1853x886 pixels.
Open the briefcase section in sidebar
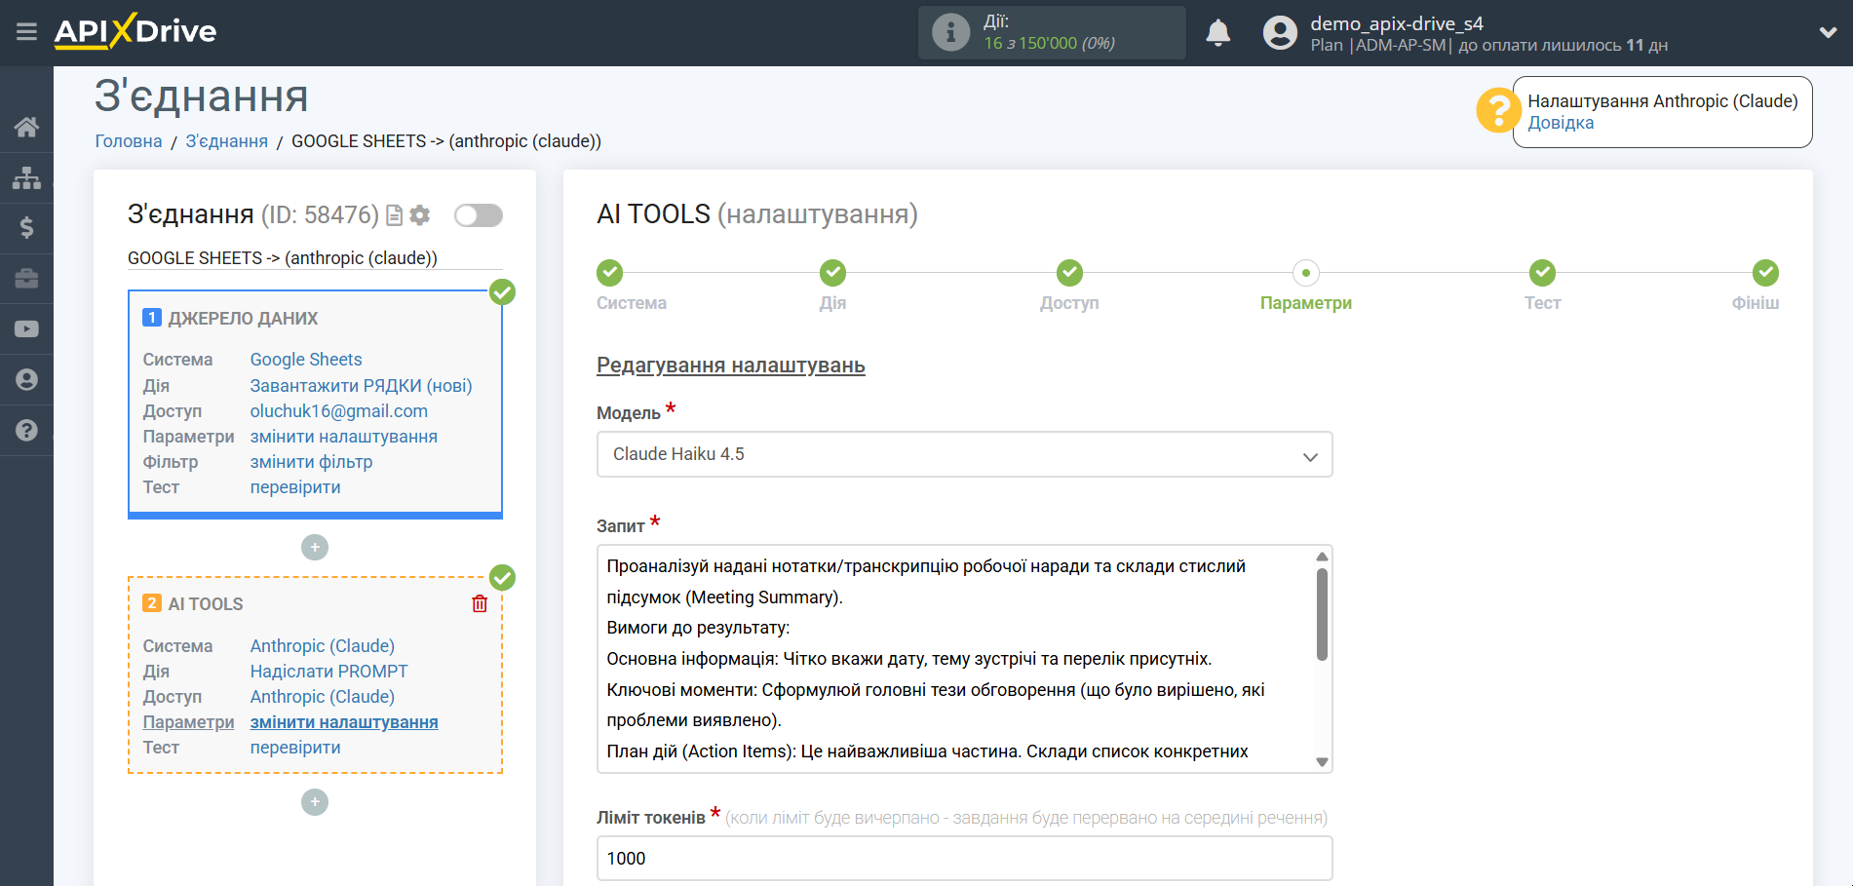(x=26, y=278)
